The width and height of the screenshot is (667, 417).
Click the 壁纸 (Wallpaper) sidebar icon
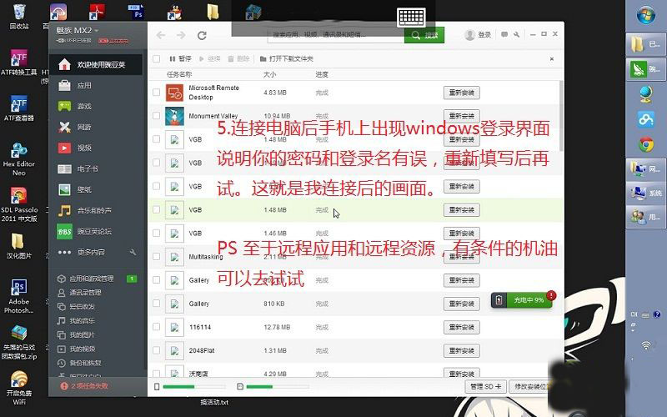coord(64,189)
